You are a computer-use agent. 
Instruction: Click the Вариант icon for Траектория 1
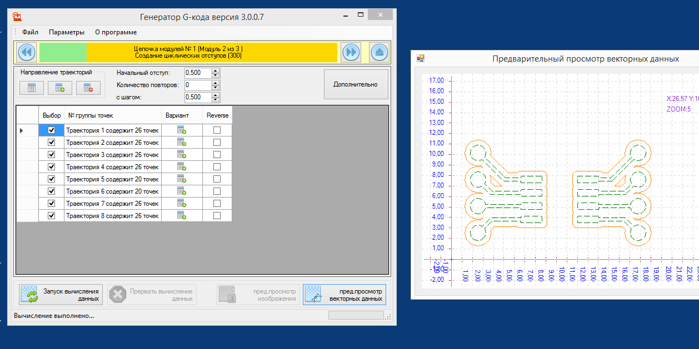point(182,130)
